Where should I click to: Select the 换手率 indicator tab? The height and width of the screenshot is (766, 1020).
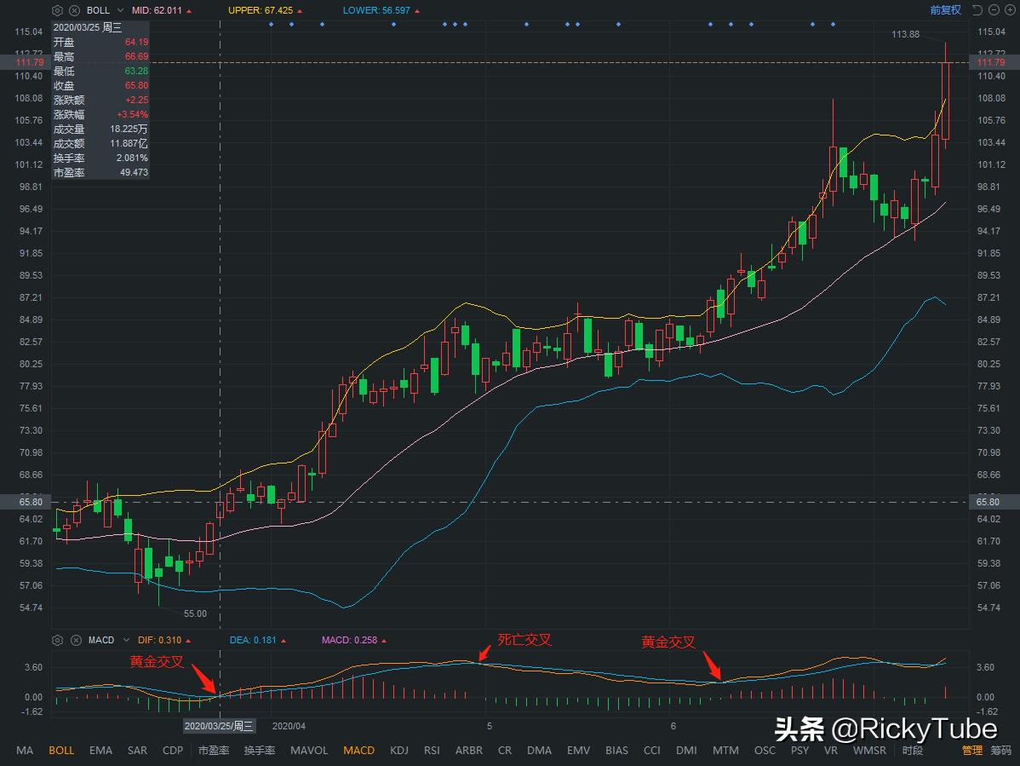[x=260, y=751]
